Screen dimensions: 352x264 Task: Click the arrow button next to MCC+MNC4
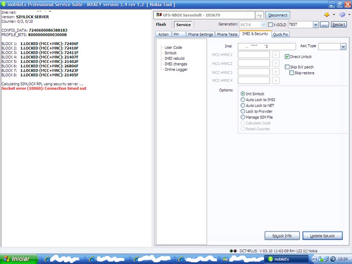(276, 81)
